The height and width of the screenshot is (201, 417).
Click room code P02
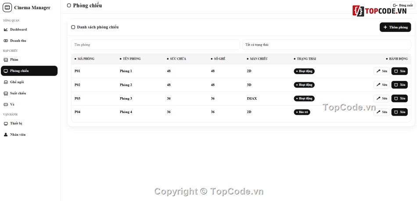[x=77, y=85]
